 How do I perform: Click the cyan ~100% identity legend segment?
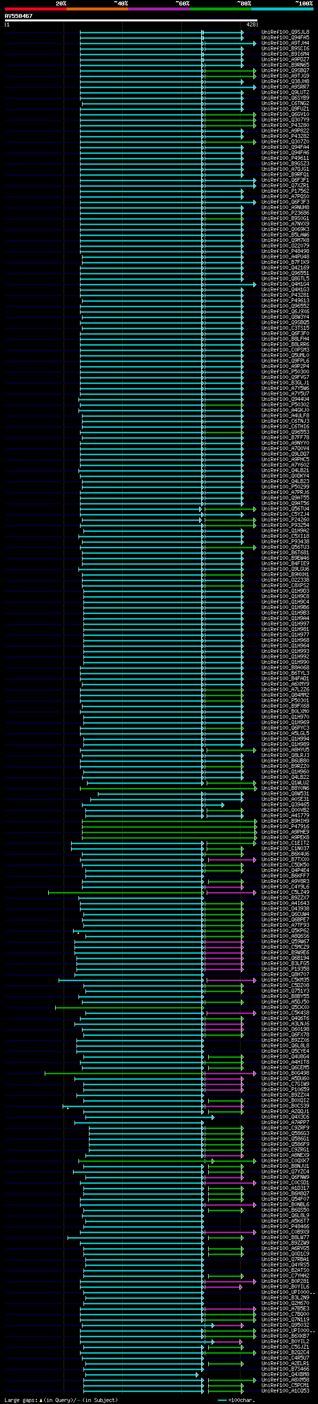click(282, 9)
